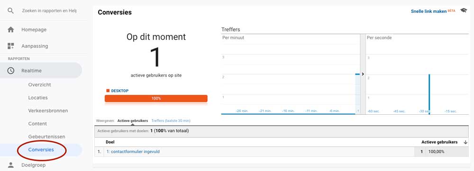Click the orange DESKTOP 100% bar
Image resolution: width=474 pixels, height=171 pixels.
[x=156, y=98]
